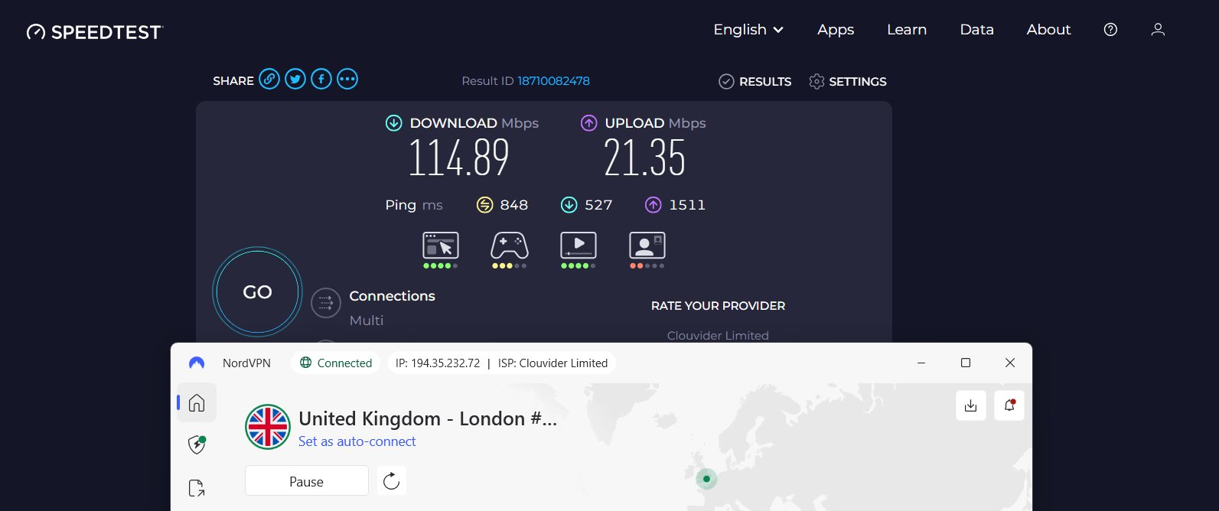Open the Learn menu
Image resolution: width=1219 pixels, height=511 pixels.
tap(907, 30)
